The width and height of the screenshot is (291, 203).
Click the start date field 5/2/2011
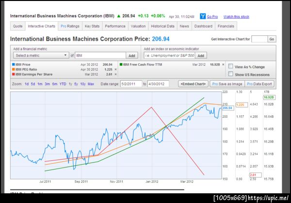(x=131, y=84)
